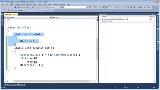Click the Stop Debugging icon
The image size is (160, 90).
[122, 7]
